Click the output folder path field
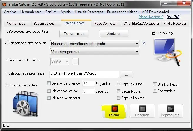This screenshot has width=193, height=131. point(84,74)
